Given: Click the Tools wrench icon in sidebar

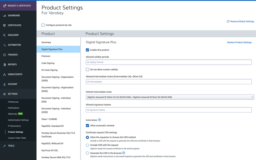Looking at the screenshot, I should pos(5,146).
